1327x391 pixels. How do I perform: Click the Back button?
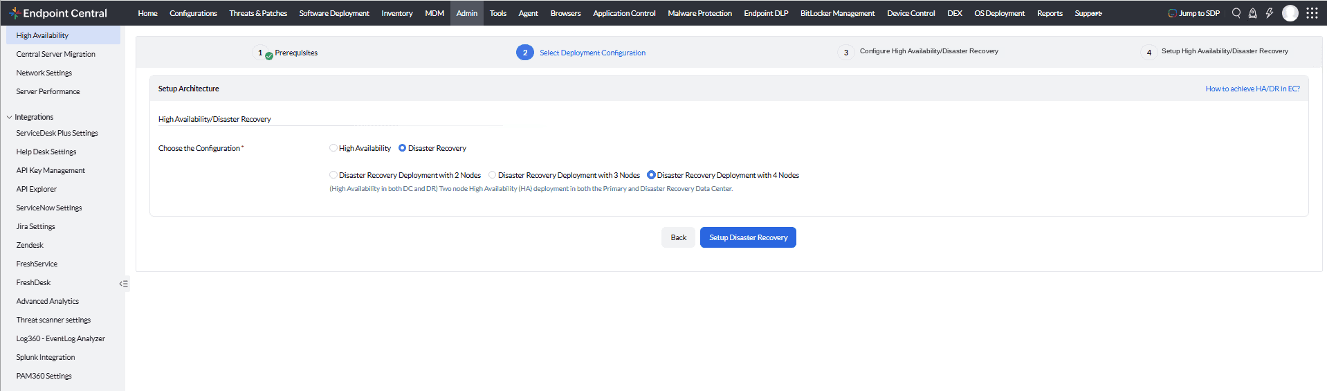[678, 237]
